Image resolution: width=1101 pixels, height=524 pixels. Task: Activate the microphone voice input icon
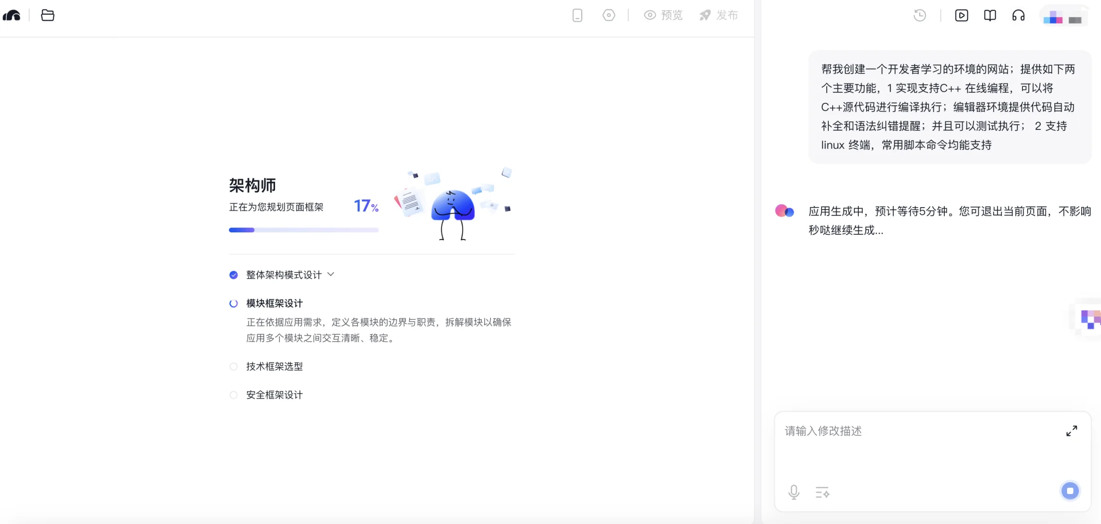(x=793, y=491)
